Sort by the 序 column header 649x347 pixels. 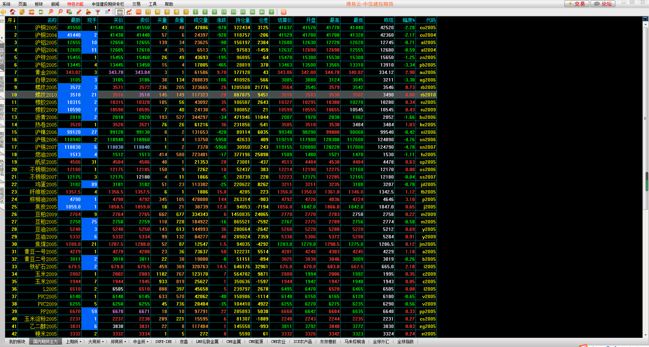(x=11, y=20)
